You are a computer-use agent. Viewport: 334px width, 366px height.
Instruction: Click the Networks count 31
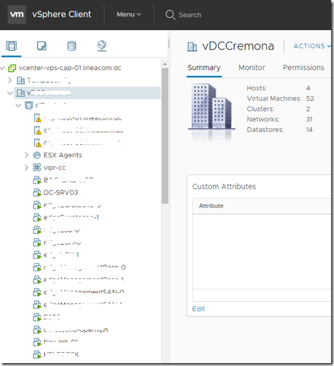(x=309, y=120)
